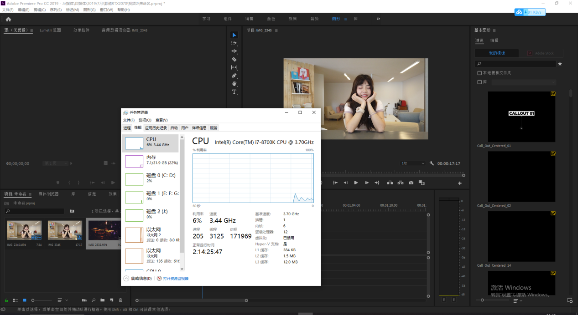Play the Program monitor sequence
Screen dimensions: 578x315
[356, 183]
